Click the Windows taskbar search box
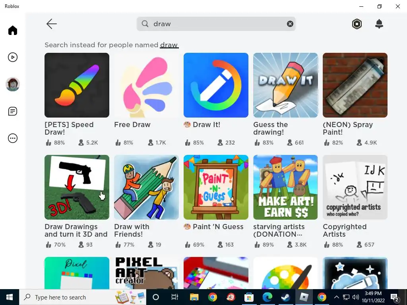This screenshot has width=407, height=305. [83, 297]
